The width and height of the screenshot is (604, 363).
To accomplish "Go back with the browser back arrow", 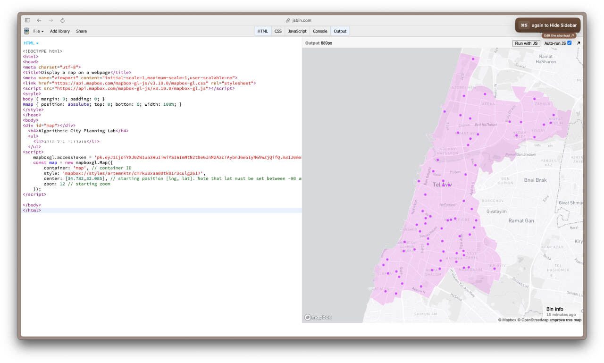I will pos(39,20).
